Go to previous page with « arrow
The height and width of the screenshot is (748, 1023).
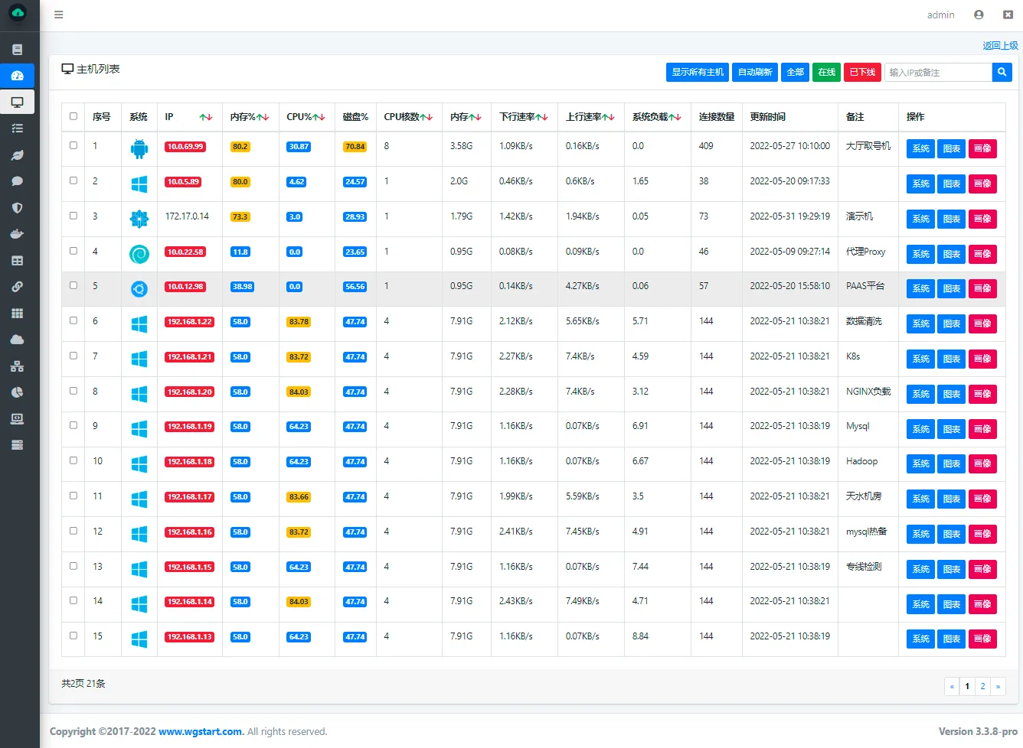click(x=952, y=686)
